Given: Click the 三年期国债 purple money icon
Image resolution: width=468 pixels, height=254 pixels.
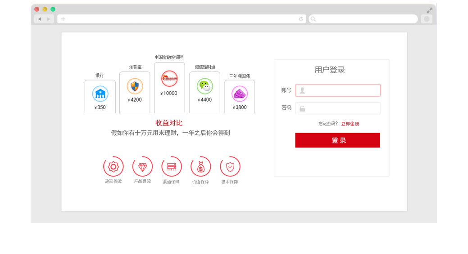Looking at the screenshot, I should point(240,94).
